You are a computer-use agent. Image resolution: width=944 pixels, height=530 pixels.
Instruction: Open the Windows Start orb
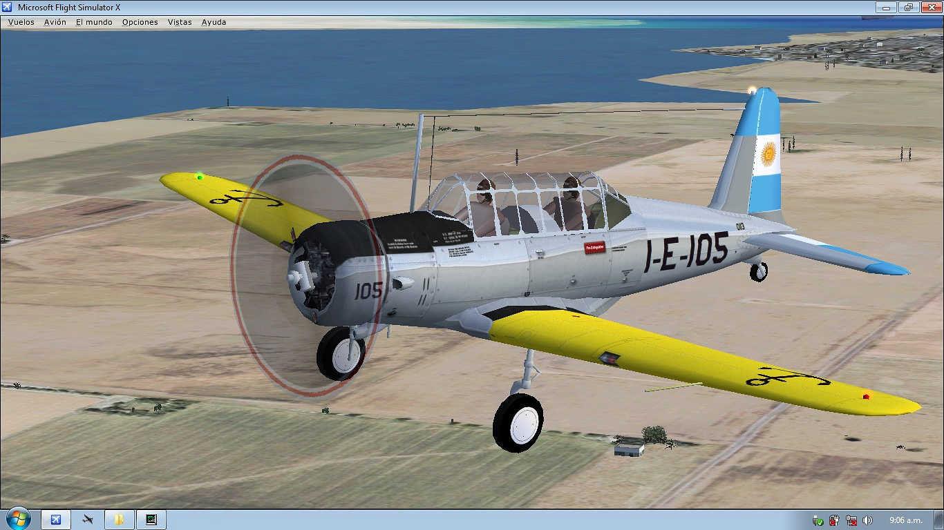point(18,519)
